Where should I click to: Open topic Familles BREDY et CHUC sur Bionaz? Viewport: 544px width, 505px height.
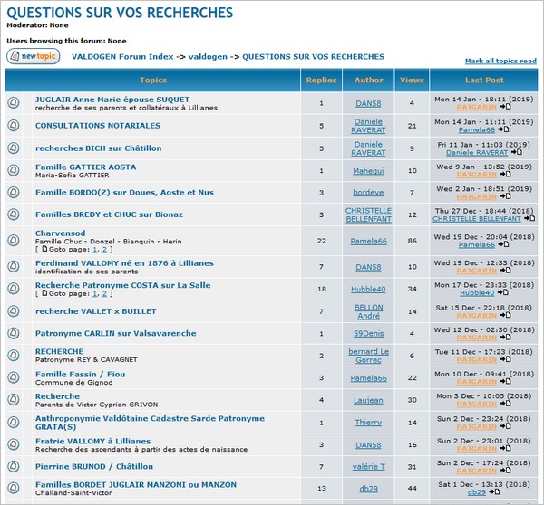coord(109,214)
